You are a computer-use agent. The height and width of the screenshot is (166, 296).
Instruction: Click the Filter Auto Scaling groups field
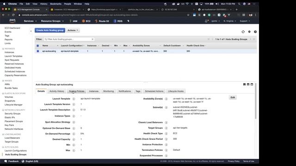(x=69, y=39)
